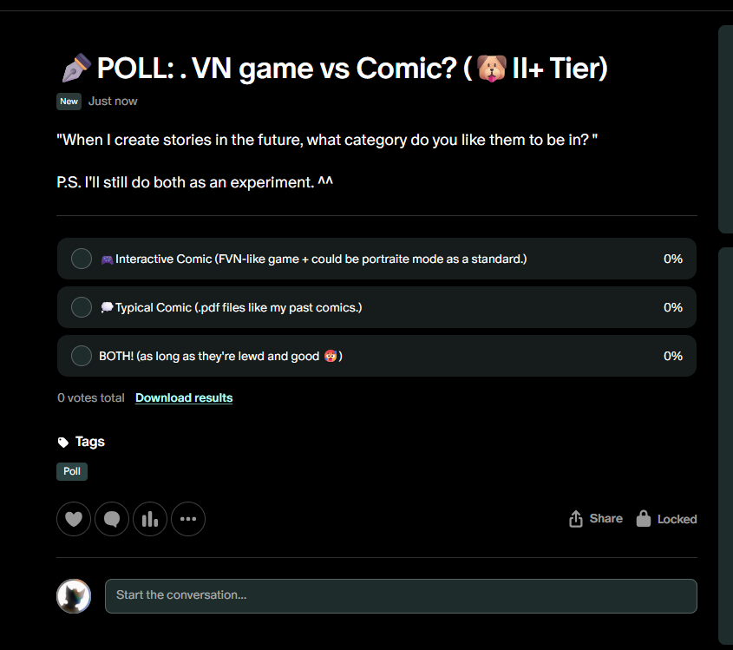Image resolution: width=733 pixels, height=650 pixels.
Task: Click the user avatar thumbnail
Action: [74, 596]
